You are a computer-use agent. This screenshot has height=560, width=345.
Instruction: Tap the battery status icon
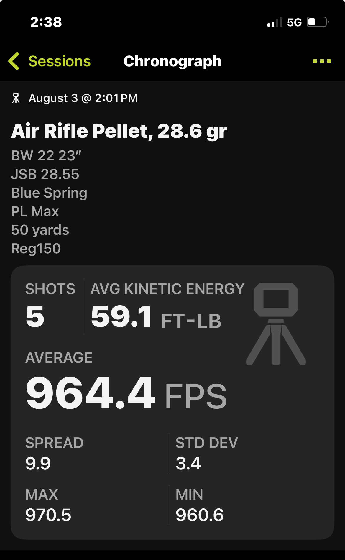click(318, 22)
